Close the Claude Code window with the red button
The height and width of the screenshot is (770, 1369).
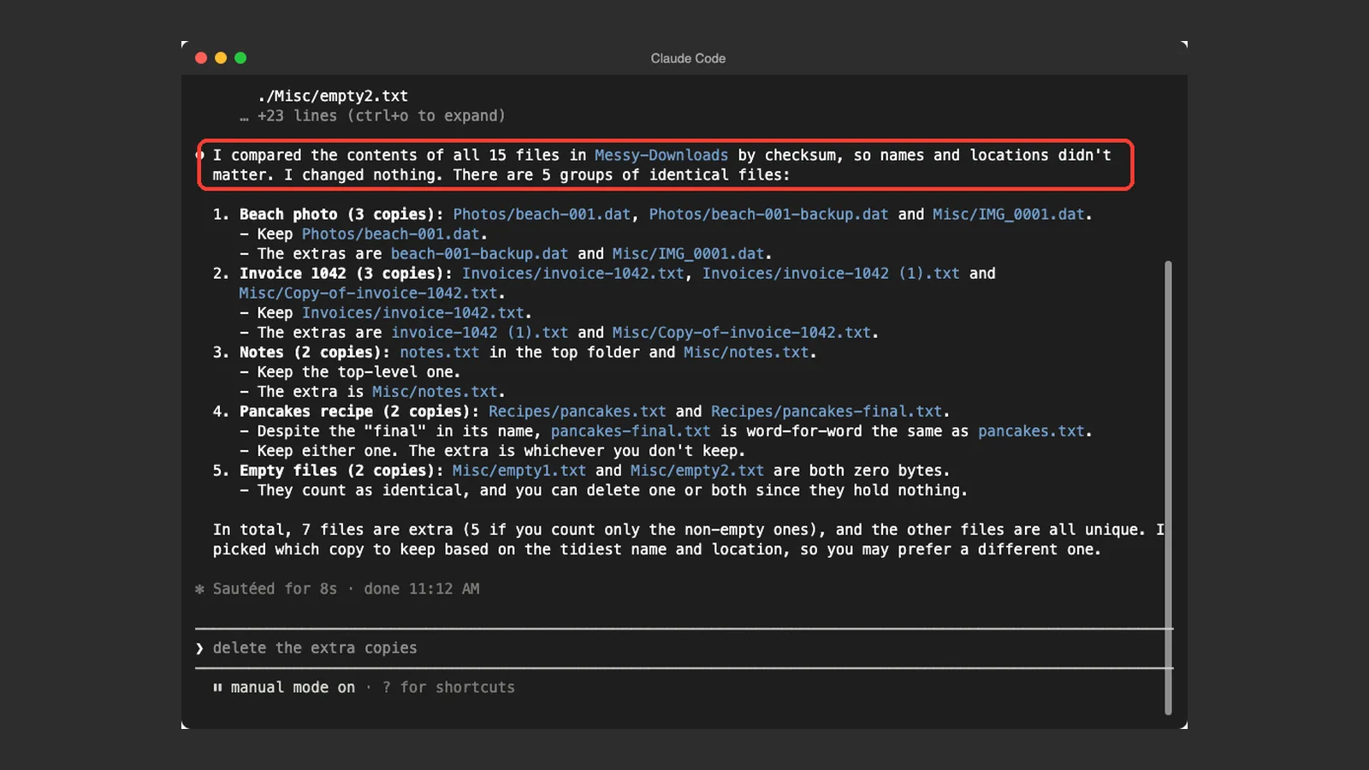click(x=201, y=58)
